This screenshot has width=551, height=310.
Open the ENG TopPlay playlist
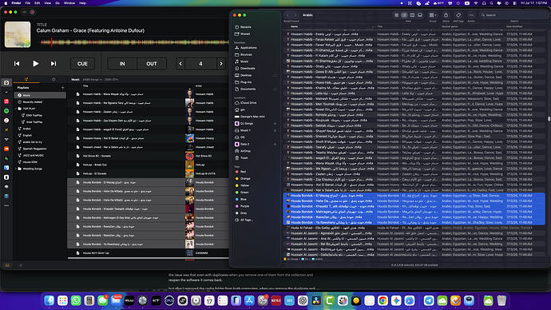point(34,115)
